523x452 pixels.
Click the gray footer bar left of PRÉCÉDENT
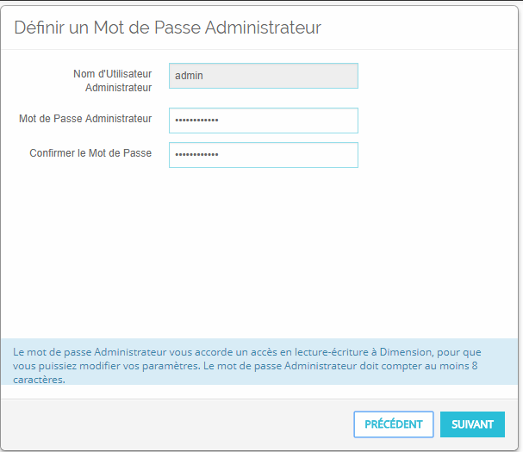(177, 424)
